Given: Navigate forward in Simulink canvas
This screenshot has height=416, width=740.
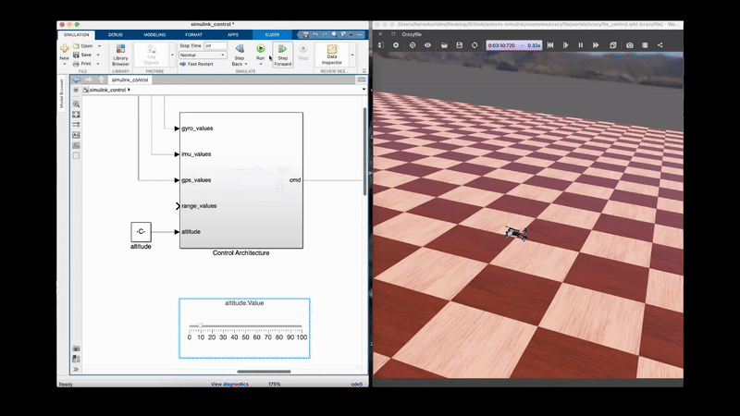Looking at the screenshot, I should (89, 80).
